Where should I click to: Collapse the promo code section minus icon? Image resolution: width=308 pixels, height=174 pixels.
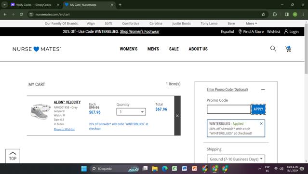[x=263, y=90]
